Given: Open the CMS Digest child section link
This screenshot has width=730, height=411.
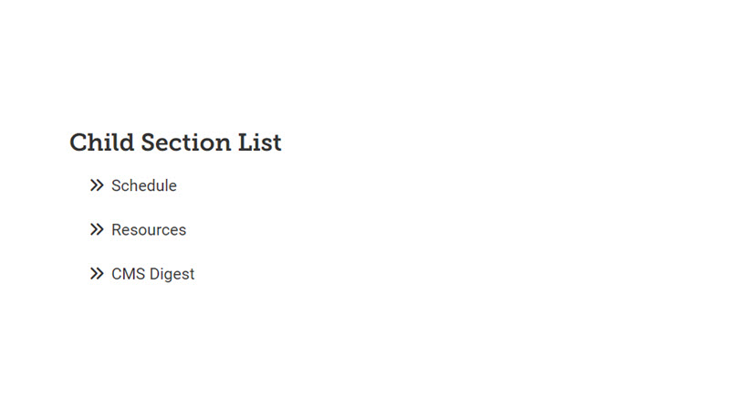Looking at the screenshot, I should tap(152, 274).
